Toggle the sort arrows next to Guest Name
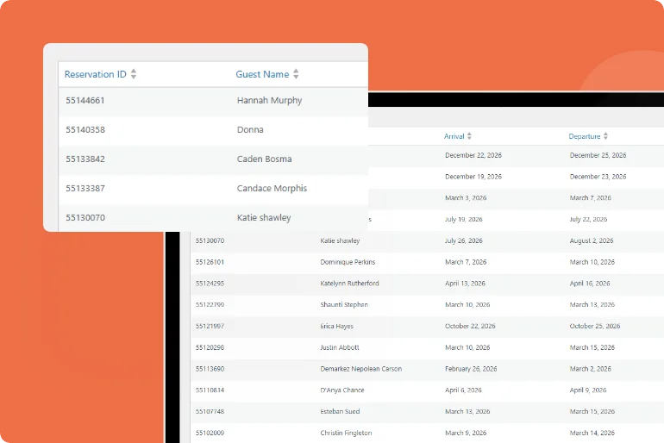The image size is (664, 443). [x=296, y=75]
